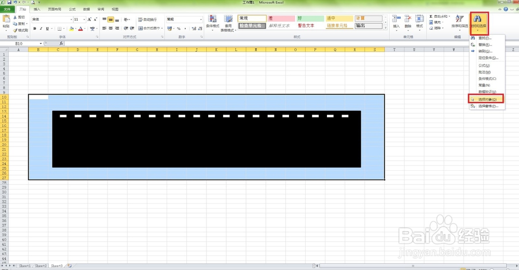Image resolution: width=519 pixels, height=270 pixels.
Task: Click the Cut scissors button
Action: [x=19, y=17]
